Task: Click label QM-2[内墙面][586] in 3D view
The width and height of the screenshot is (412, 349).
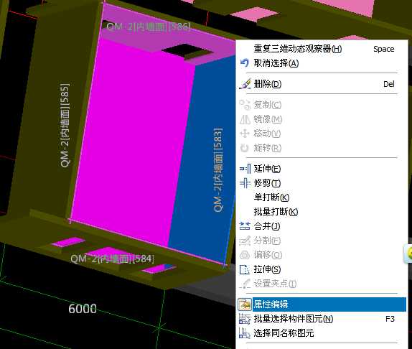Action: (x=149, y=27)
